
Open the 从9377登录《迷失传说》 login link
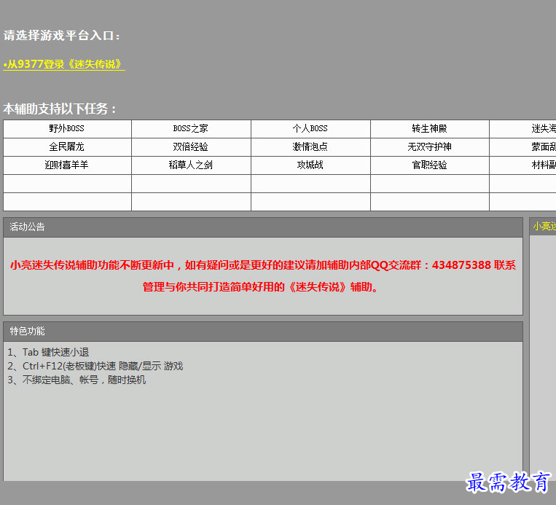coord(64,64)
